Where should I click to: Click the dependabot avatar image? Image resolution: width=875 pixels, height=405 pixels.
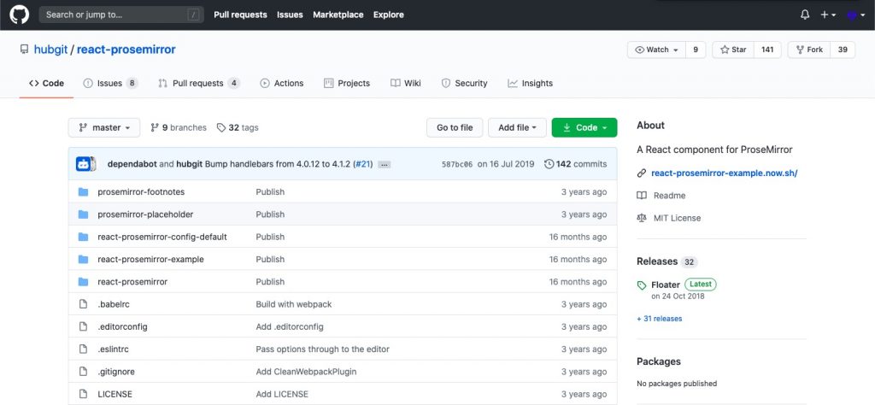point(85,164)
